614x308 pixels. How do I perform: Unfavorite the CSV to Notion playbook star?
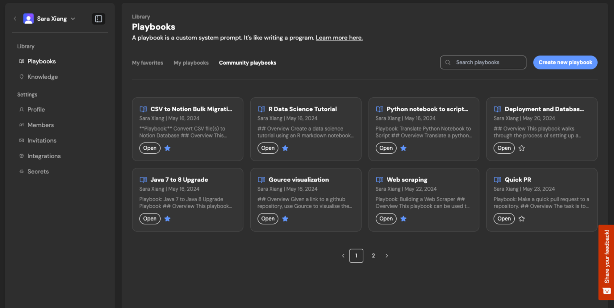pos(167,148)
